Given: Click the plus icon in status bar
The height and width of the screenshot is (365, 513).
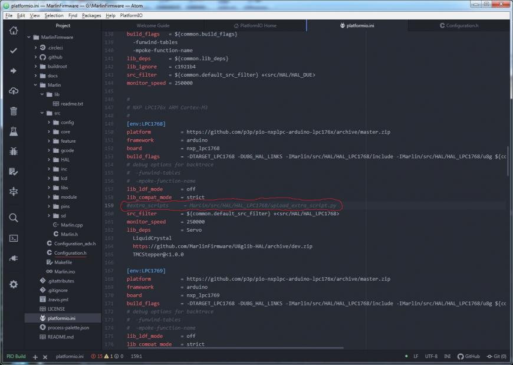Looking at the screenshot, I should 35,357.
